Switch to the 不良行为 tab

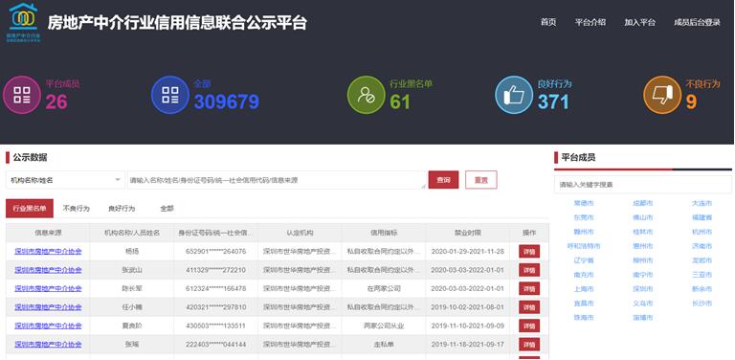76,209
